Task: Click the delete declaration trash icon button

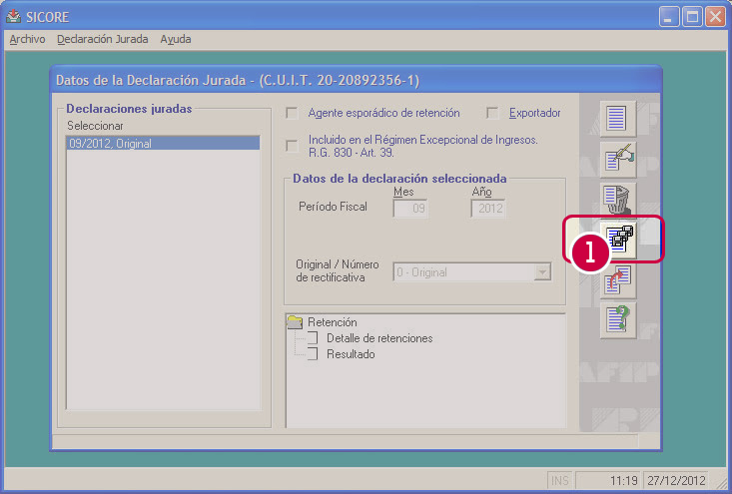Action: pyautogui.click(x=617, y=200)
